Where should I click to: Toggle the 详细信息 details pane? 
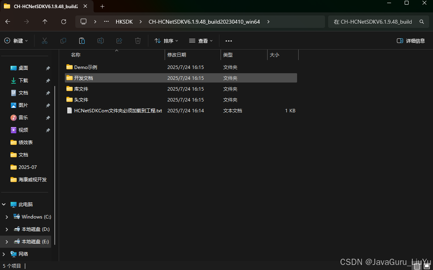coord(410,41)
